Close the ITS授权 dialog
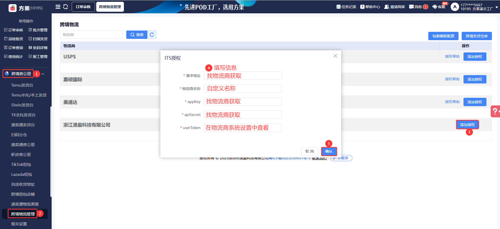The height and width of the screenshot is (229, 500). 335,56
